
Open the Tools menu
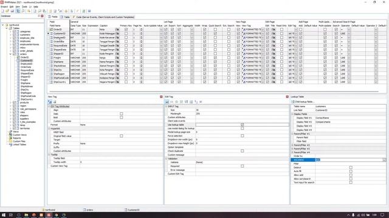pos(24,7)
